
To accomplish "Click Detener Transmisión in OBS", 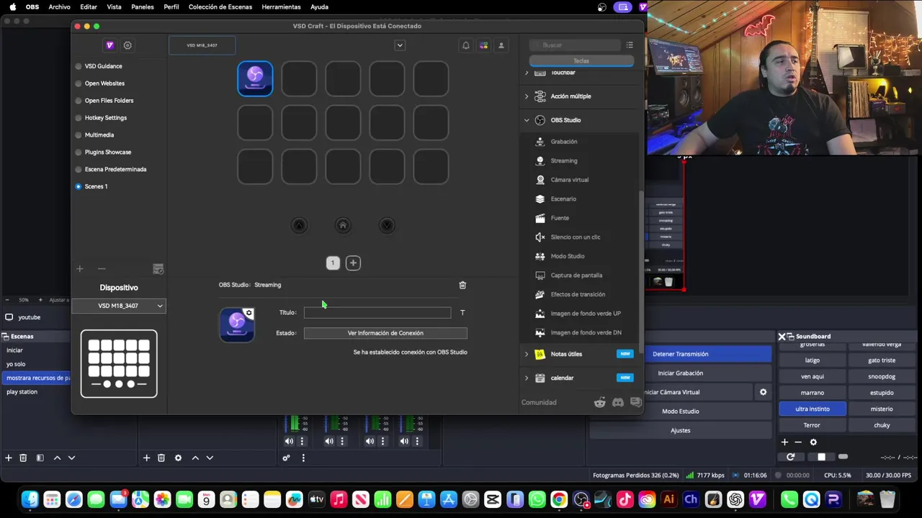I will 681,354.
